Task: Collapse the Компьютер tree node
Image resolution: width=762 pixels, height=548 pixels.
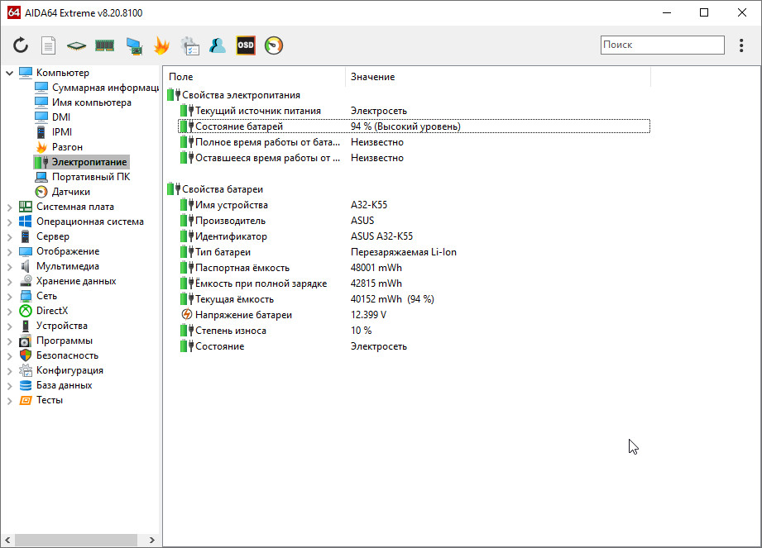Action: tap(9, 73)
